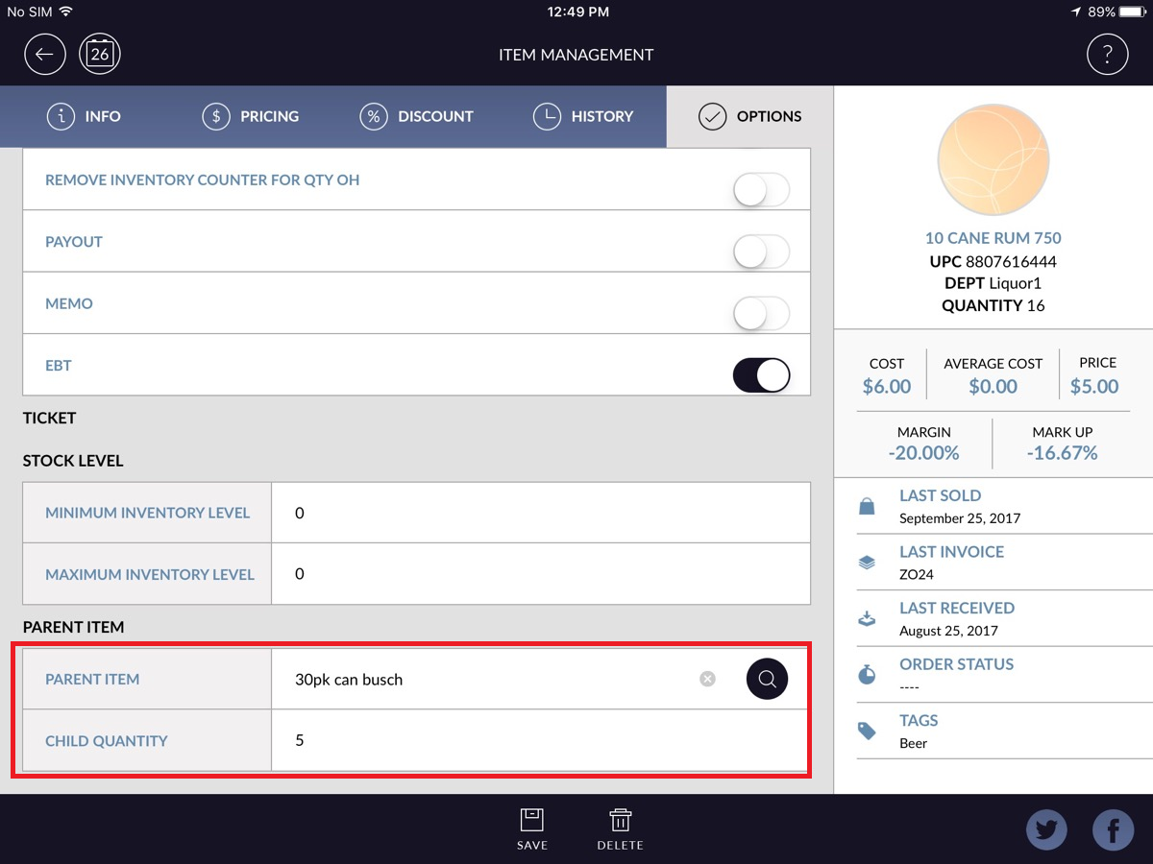Open the Facebook icon
The image size is (1153, 864).
[x=1113, y=830]
